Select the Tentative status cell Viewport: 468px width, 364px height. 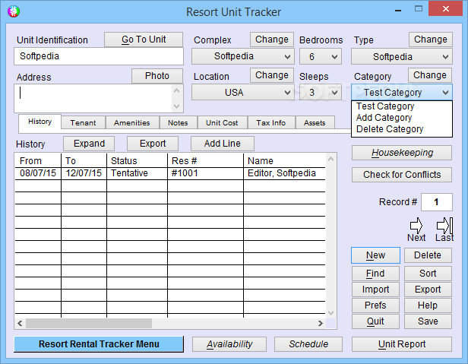coord(137,173)
